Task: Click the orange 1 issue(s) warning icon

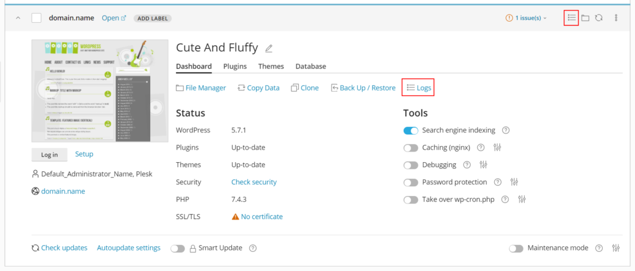Action: tap(510, 18)
